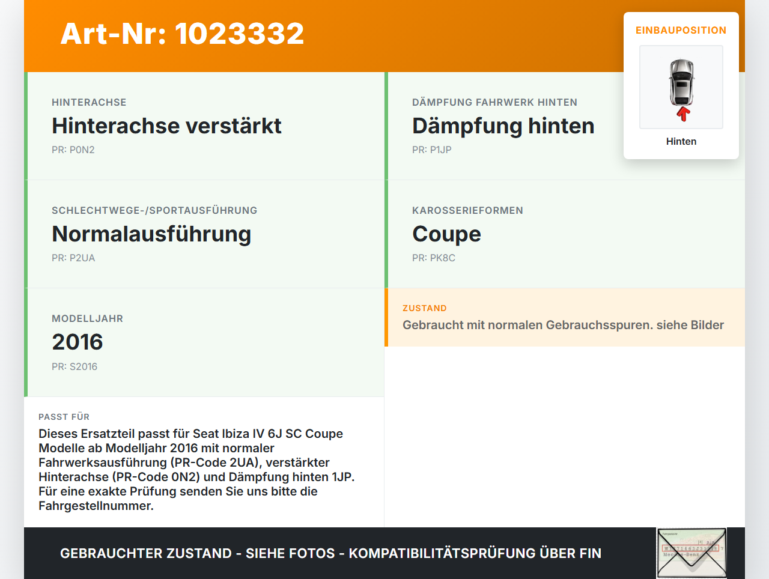Click the car top-view diagram in Einbauposition panel
The height and width of the screenshot is (579, 769).
coord(681,86)
